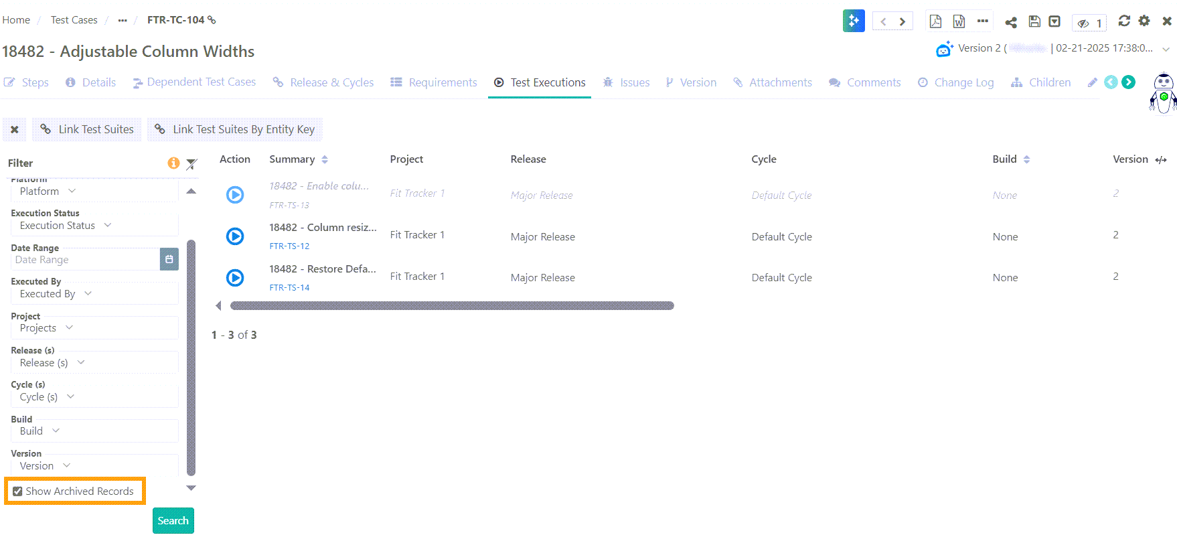1177x535 pixels.
Task: Export test case as Word document
Action: pyautogui.click(x=959, y=21)
